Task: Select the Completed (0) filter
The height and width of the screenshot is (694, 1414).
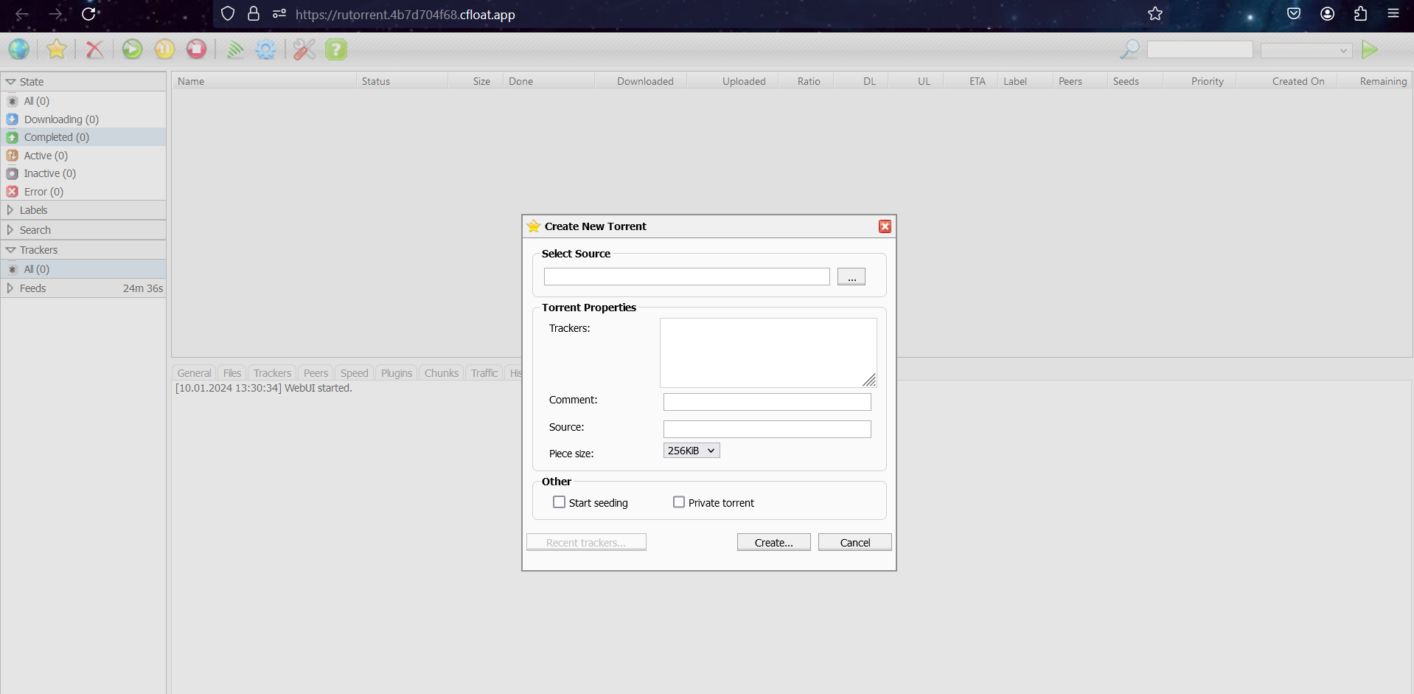Action: [x=83, y=137]
